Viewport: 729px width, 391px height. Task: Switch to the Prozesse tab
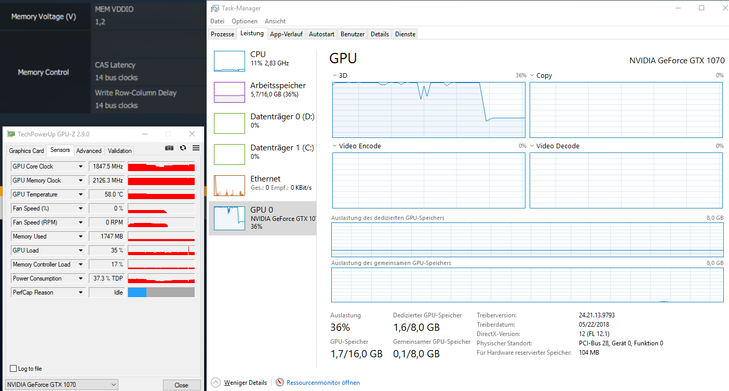coord(222,34)
